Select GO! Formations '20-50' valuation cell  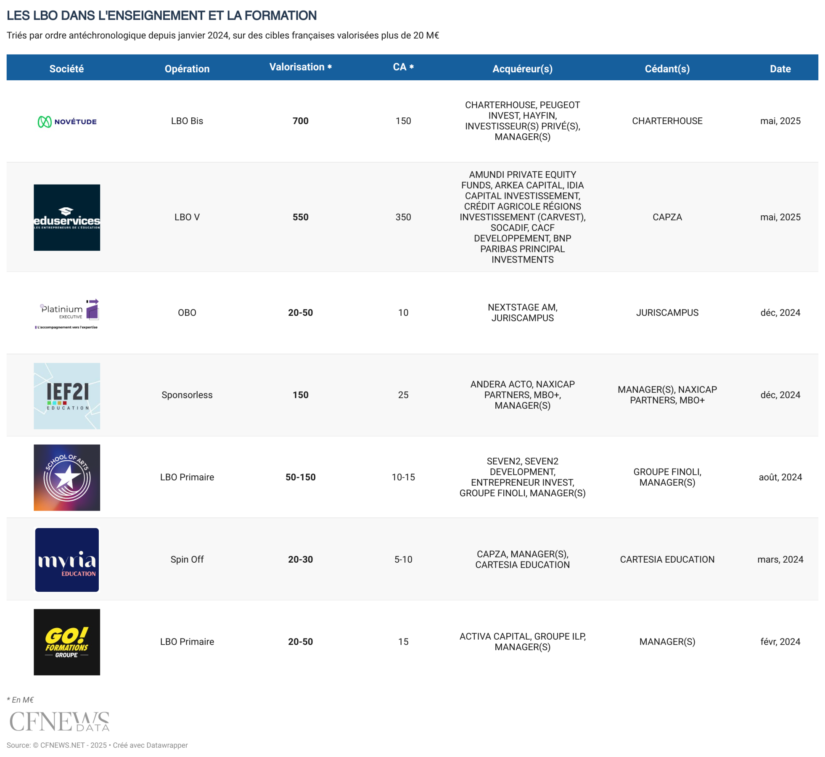tap(300, 641)
